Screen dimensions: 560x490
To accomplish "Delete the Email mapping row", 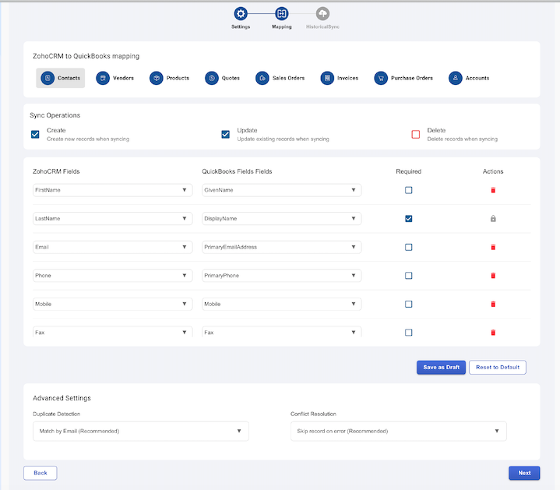I will point(493,247).
